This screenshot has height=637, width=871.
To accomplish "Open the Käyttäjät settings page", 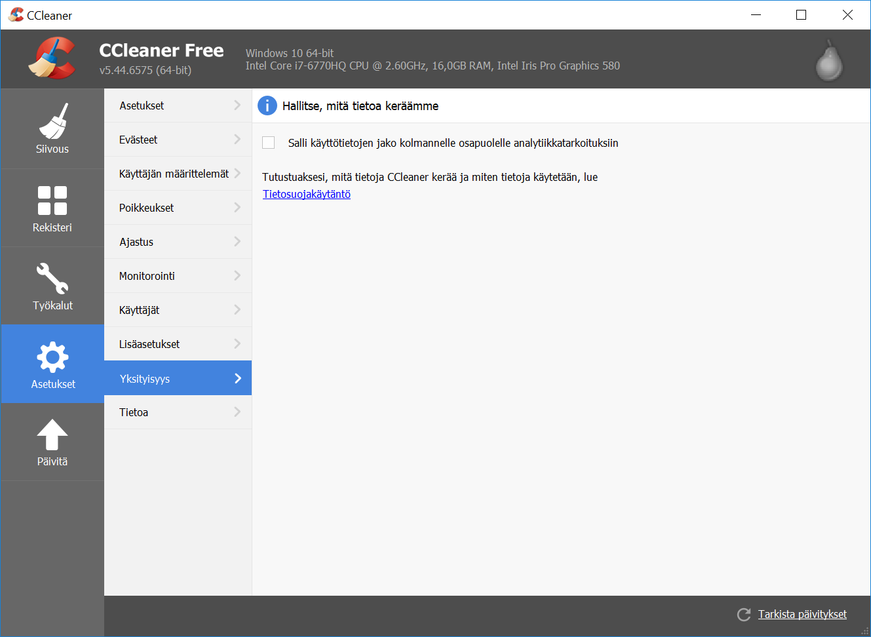I will [x=178, y=310].
